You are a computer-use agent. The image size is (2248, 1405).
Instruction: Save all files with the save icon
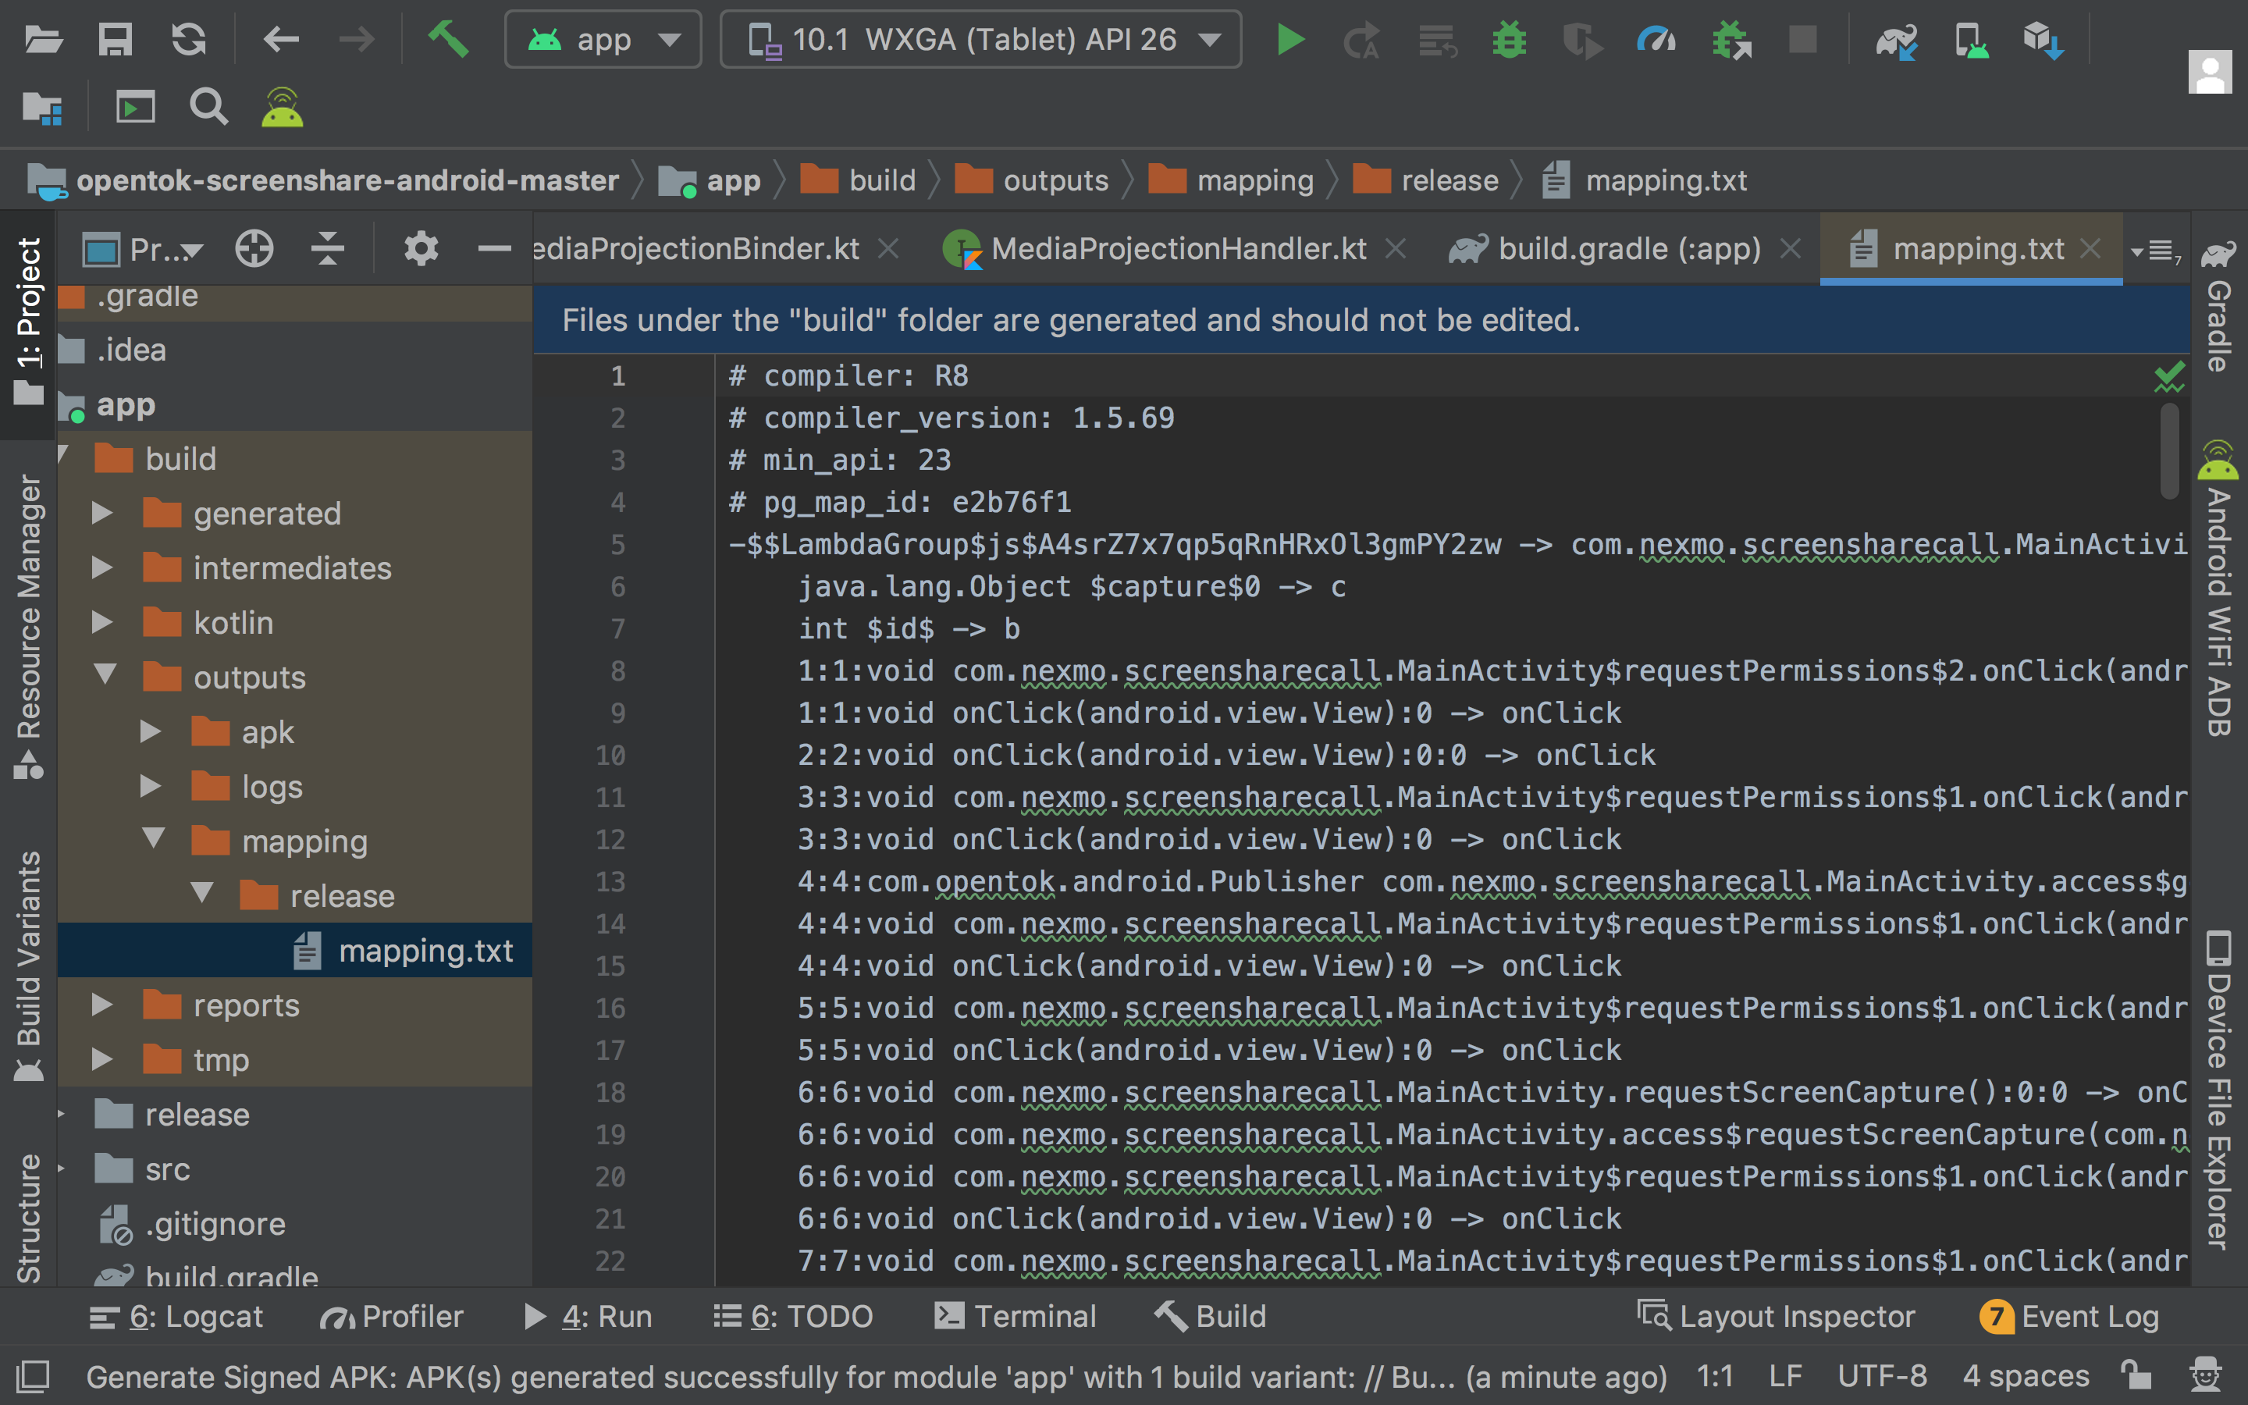coord(114,39)
